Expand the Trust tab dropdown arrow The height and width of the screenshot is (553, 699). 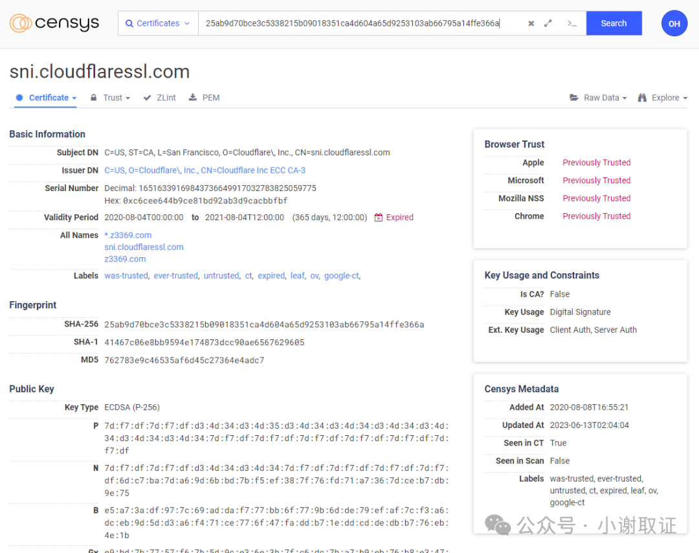[128, 98]
